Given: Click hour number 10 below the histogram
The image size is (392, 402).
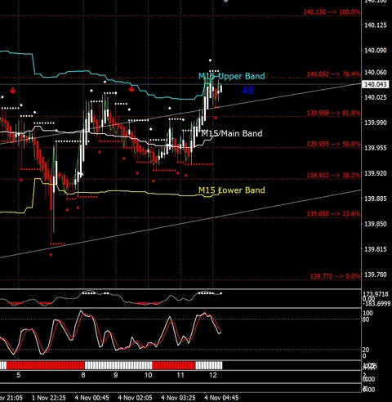Looking at the screenshot, I should [148, 375].
